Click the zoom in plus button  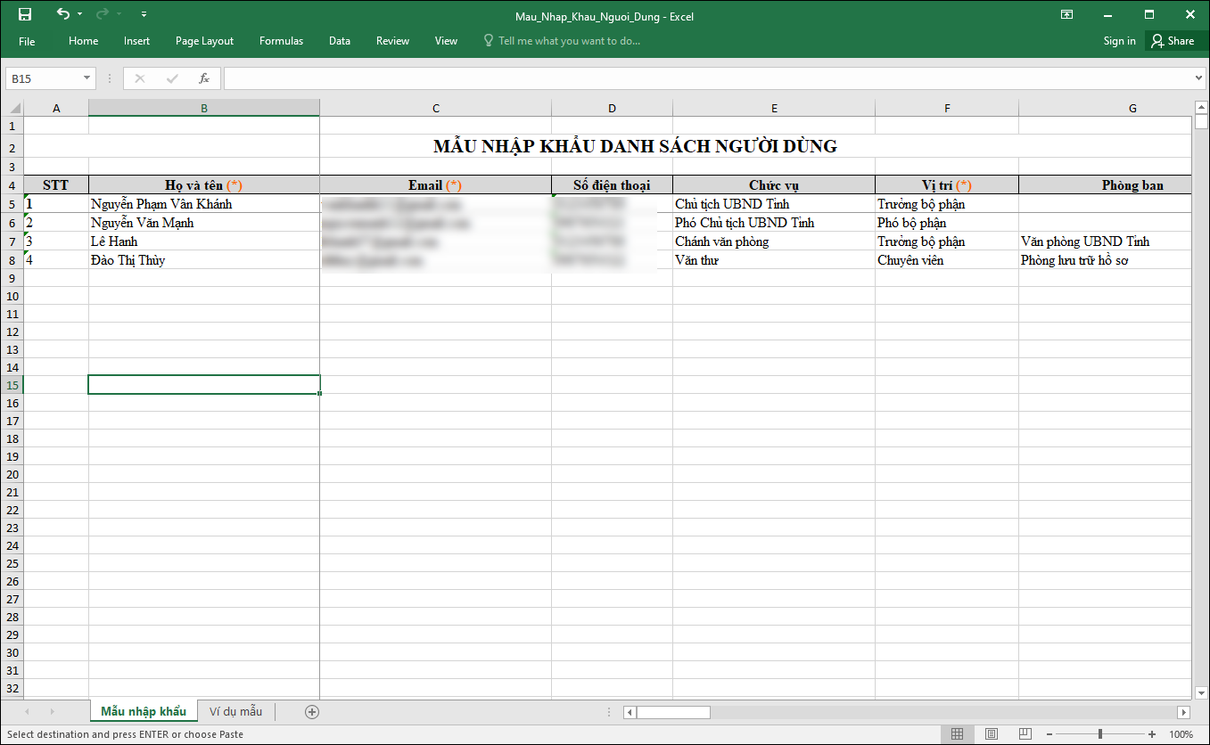click(1152, 734)
